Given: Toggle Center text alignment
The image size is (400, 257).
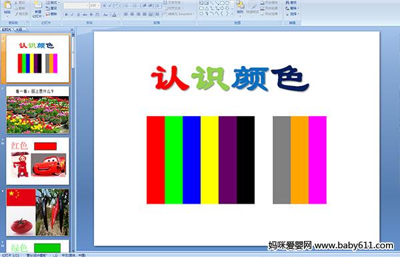Looking at the screenshot, I should [132, 14].
